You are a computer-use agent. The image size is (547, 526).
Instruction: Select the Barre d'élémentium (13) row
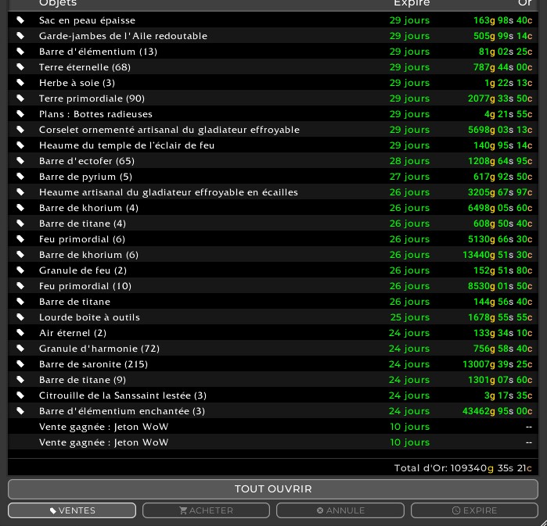[x=273, y=52]
